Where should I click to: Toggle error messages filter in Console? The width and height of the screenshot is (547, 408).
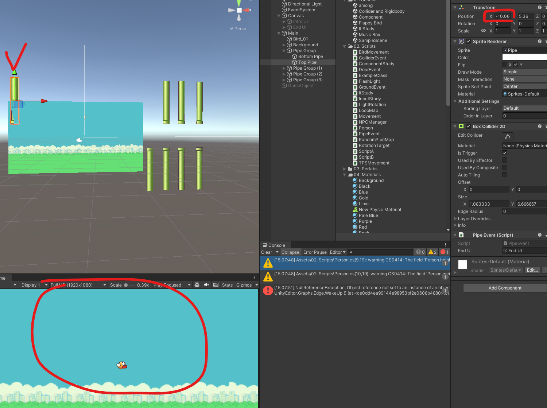[444, 252]
